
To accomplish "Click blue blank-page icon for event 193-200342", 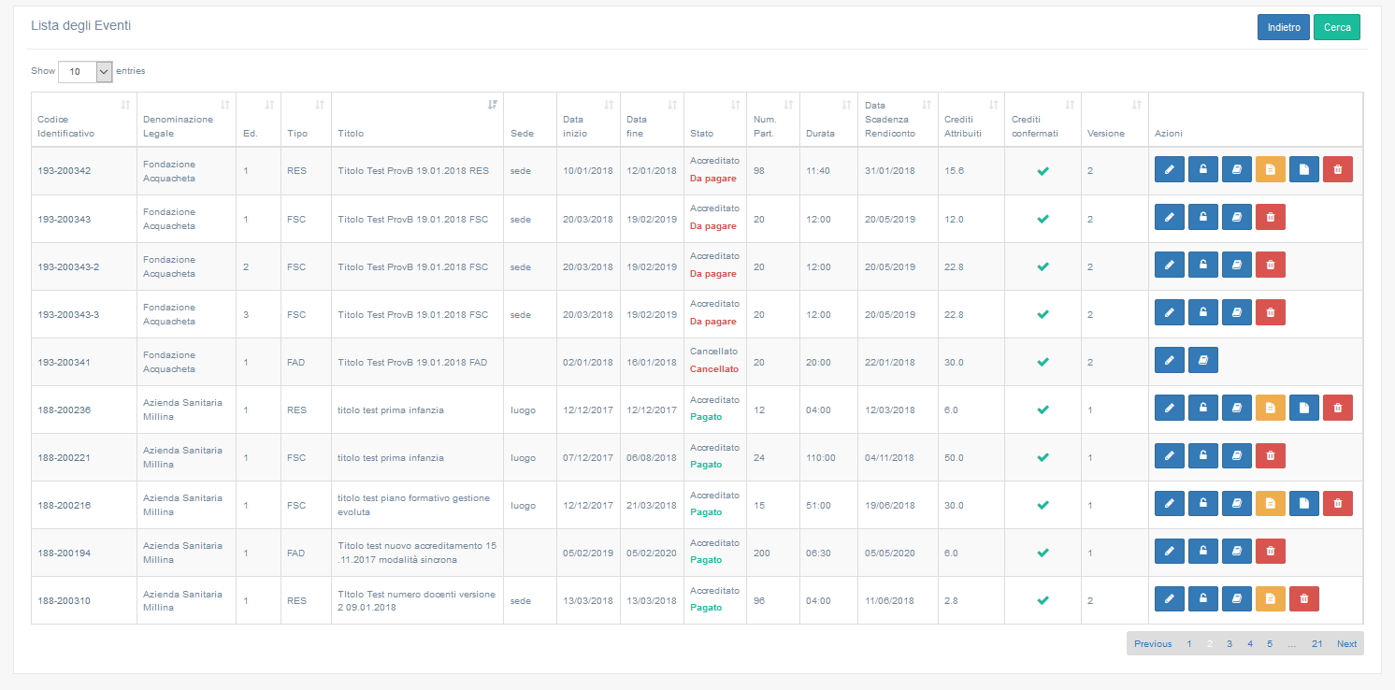I will (1304, 169).
